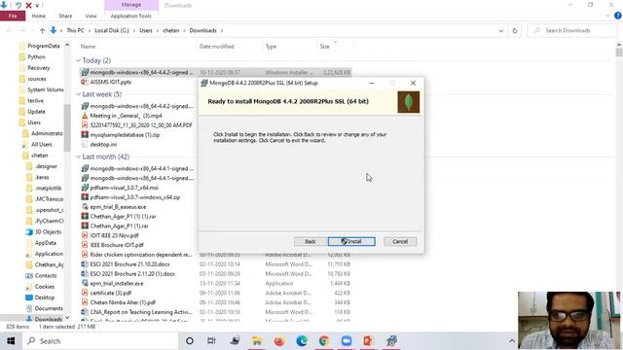The width and height of the screenshot is (623, 350).
Task: Click refresh button beside address bar
Action: 515,30
